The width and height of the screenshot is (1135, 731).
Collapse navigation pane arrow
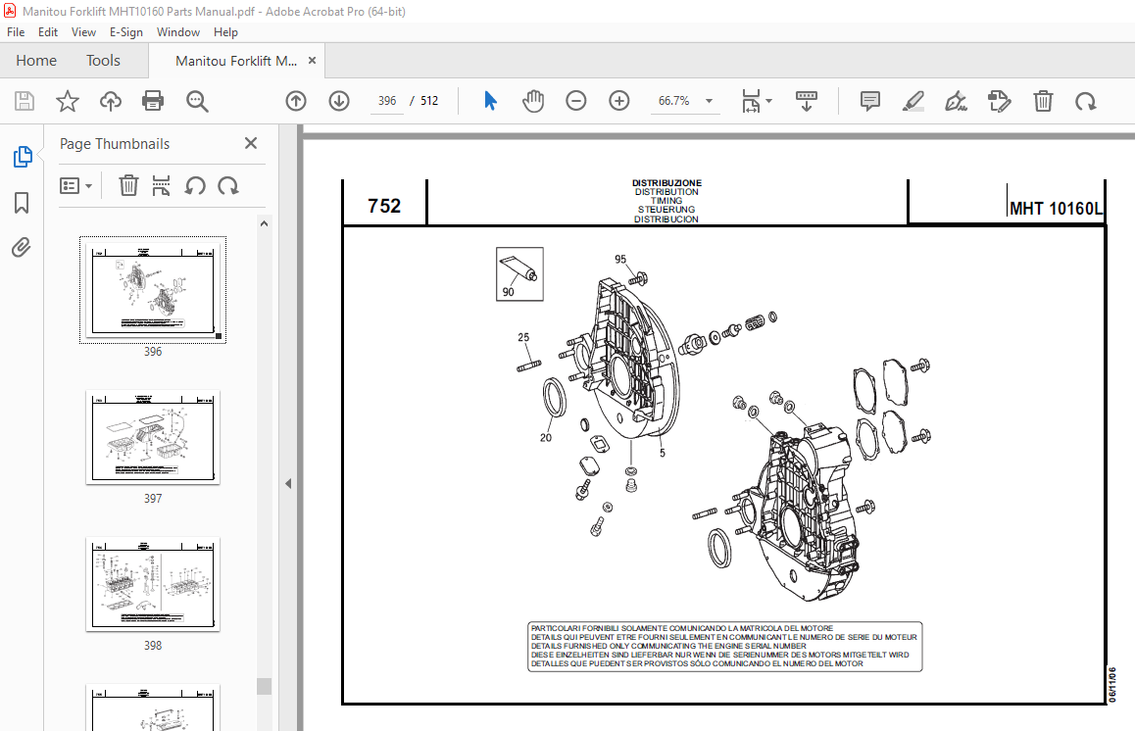pos(288,483)
